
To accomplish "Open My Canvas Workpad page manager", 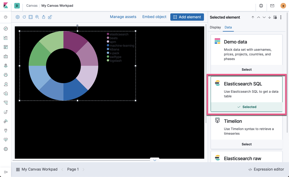I will (x=37, y=169).
